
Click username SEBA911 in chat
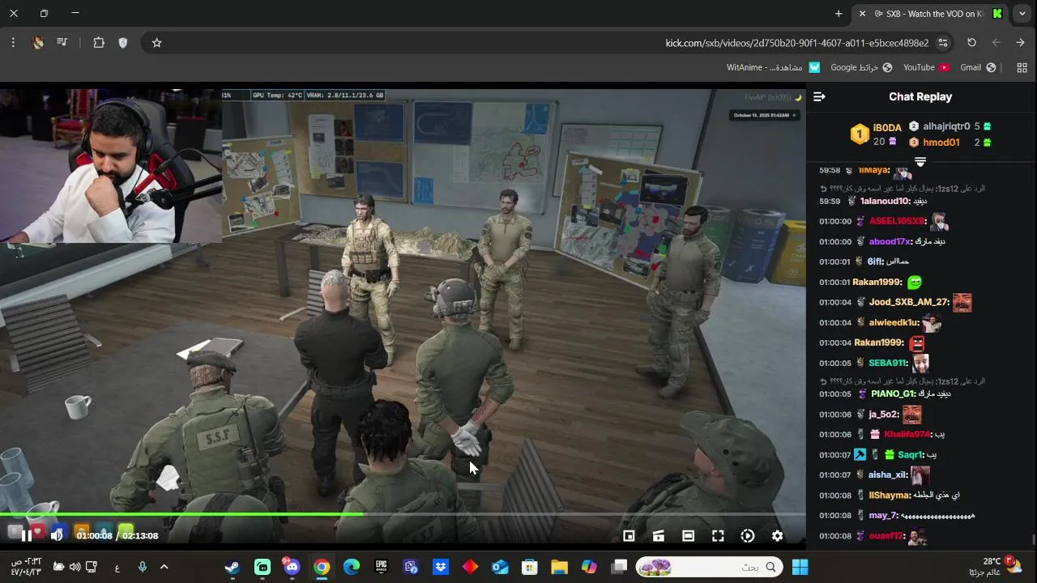[x=887, y=363]
